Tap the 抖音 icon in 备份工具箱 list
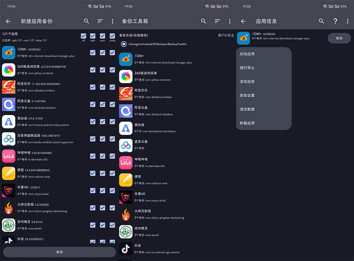354x261 pixels. point(126,249)
